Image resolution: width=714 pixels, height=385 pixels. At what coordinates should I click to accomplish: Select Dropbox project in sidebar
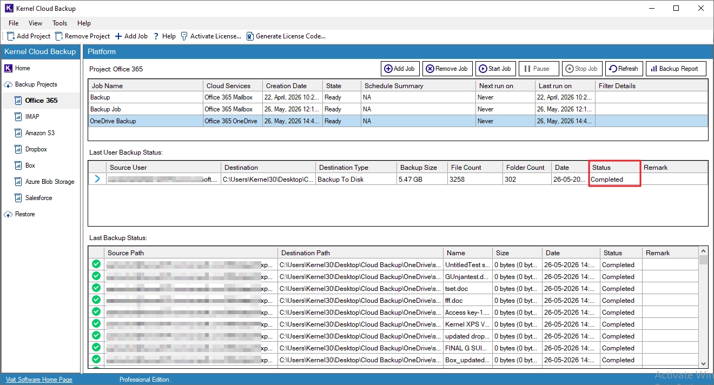point(36,149)
